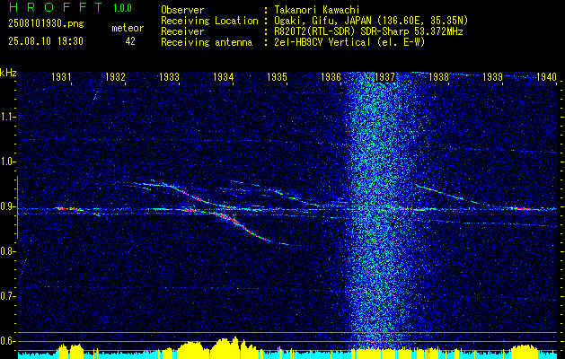Select the R820T2(RTL-SDR) SDR-Sharp 53.372MHz text
565x359 pixels.
(368, 31)
